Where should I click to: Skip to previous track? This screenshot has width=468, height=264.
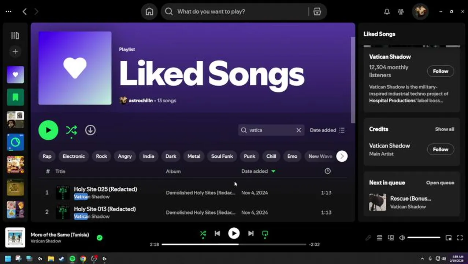[x=217, y=233]
